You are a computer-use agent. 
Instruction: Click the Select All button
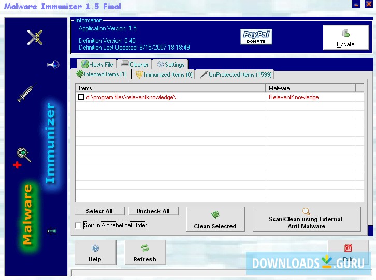click(99, 211)
